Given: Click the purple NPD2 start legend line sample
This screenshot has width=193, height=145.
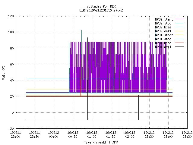Looking at the screenshot, I should [x=180, y=19].
